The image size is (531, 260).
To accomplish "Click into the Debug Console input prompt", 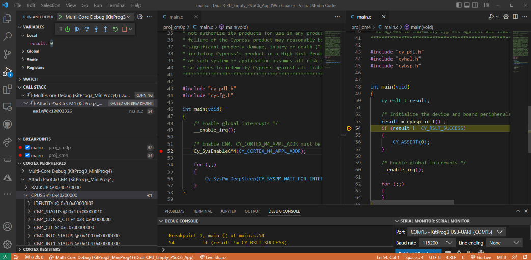I will click(x=277, y=250).
